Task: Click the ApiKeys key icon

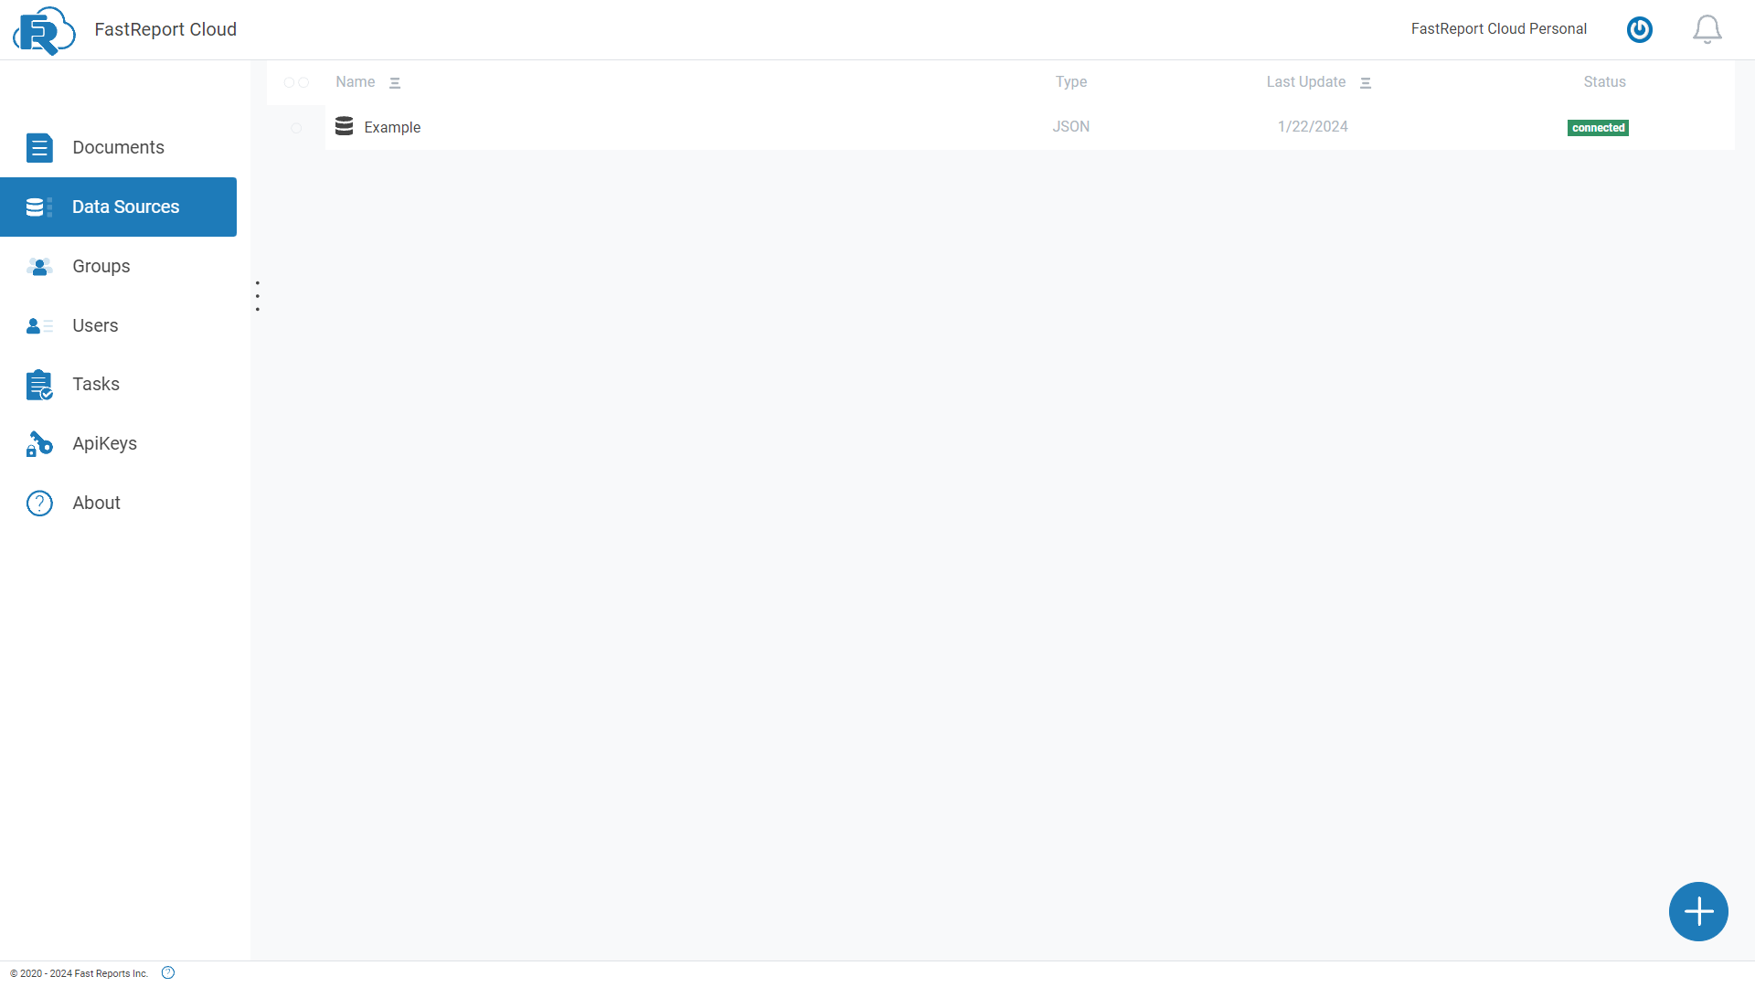Action: pos(38,443)
